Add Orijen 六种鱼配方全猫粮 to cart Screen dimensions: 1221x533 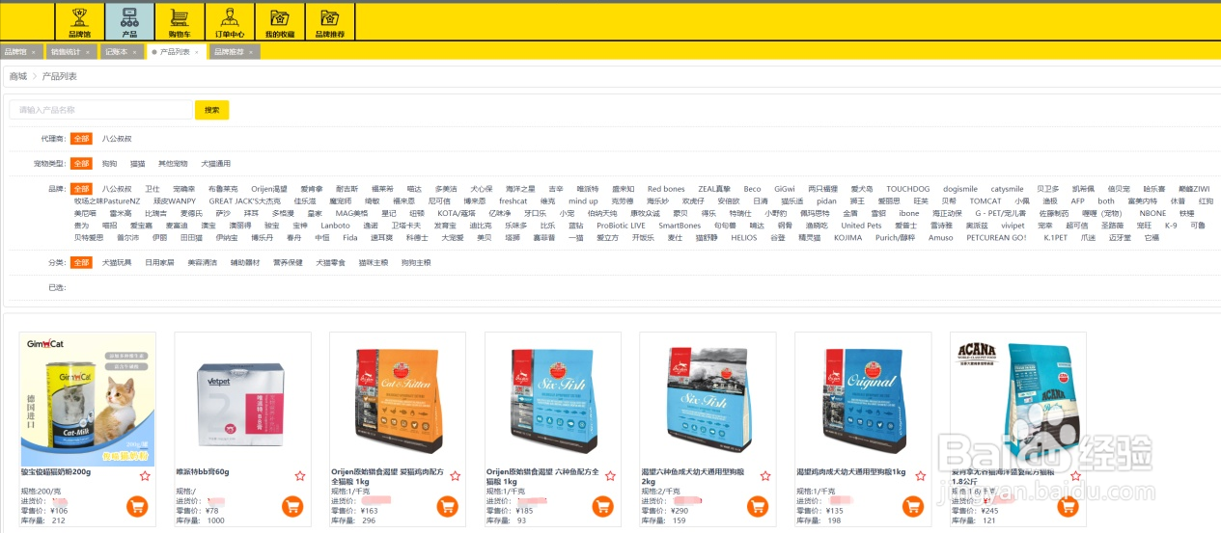(602, 506)
